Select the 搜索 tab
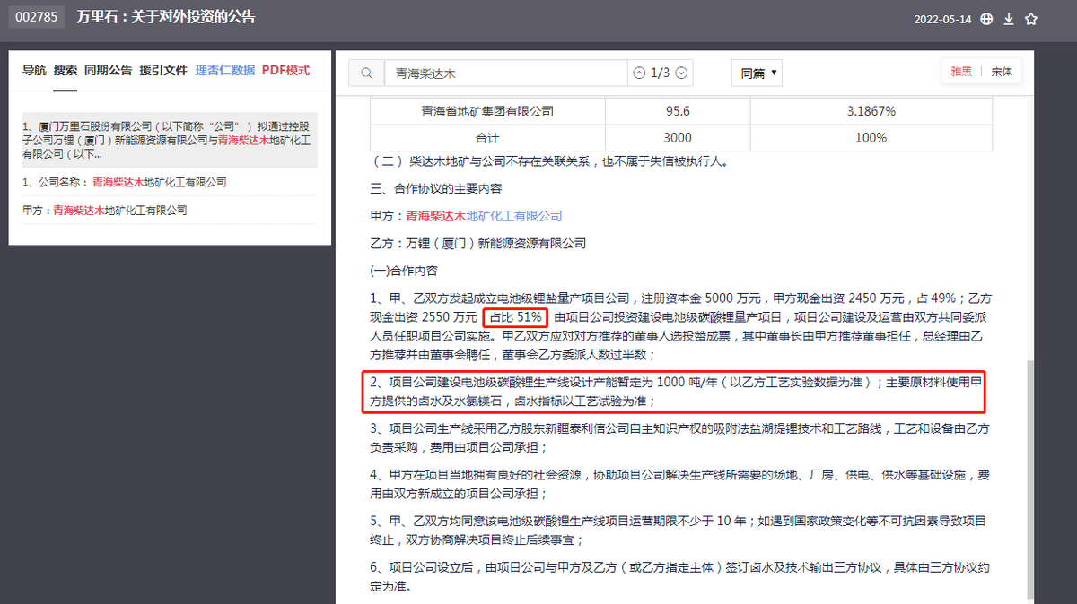Viewport: 1077px width, 604px height. [65, 70]
